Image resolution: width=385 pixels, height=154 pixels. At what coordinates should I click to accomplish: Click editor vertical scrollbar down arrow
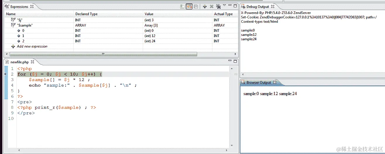click(232, 145)
